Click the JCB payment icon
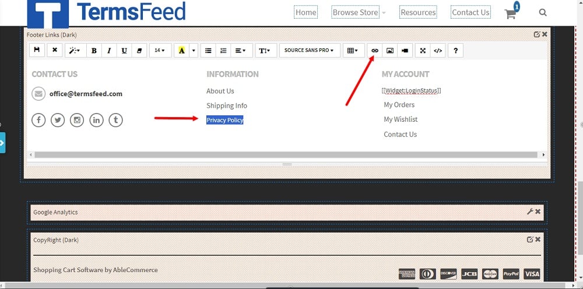 click(469, 274)
